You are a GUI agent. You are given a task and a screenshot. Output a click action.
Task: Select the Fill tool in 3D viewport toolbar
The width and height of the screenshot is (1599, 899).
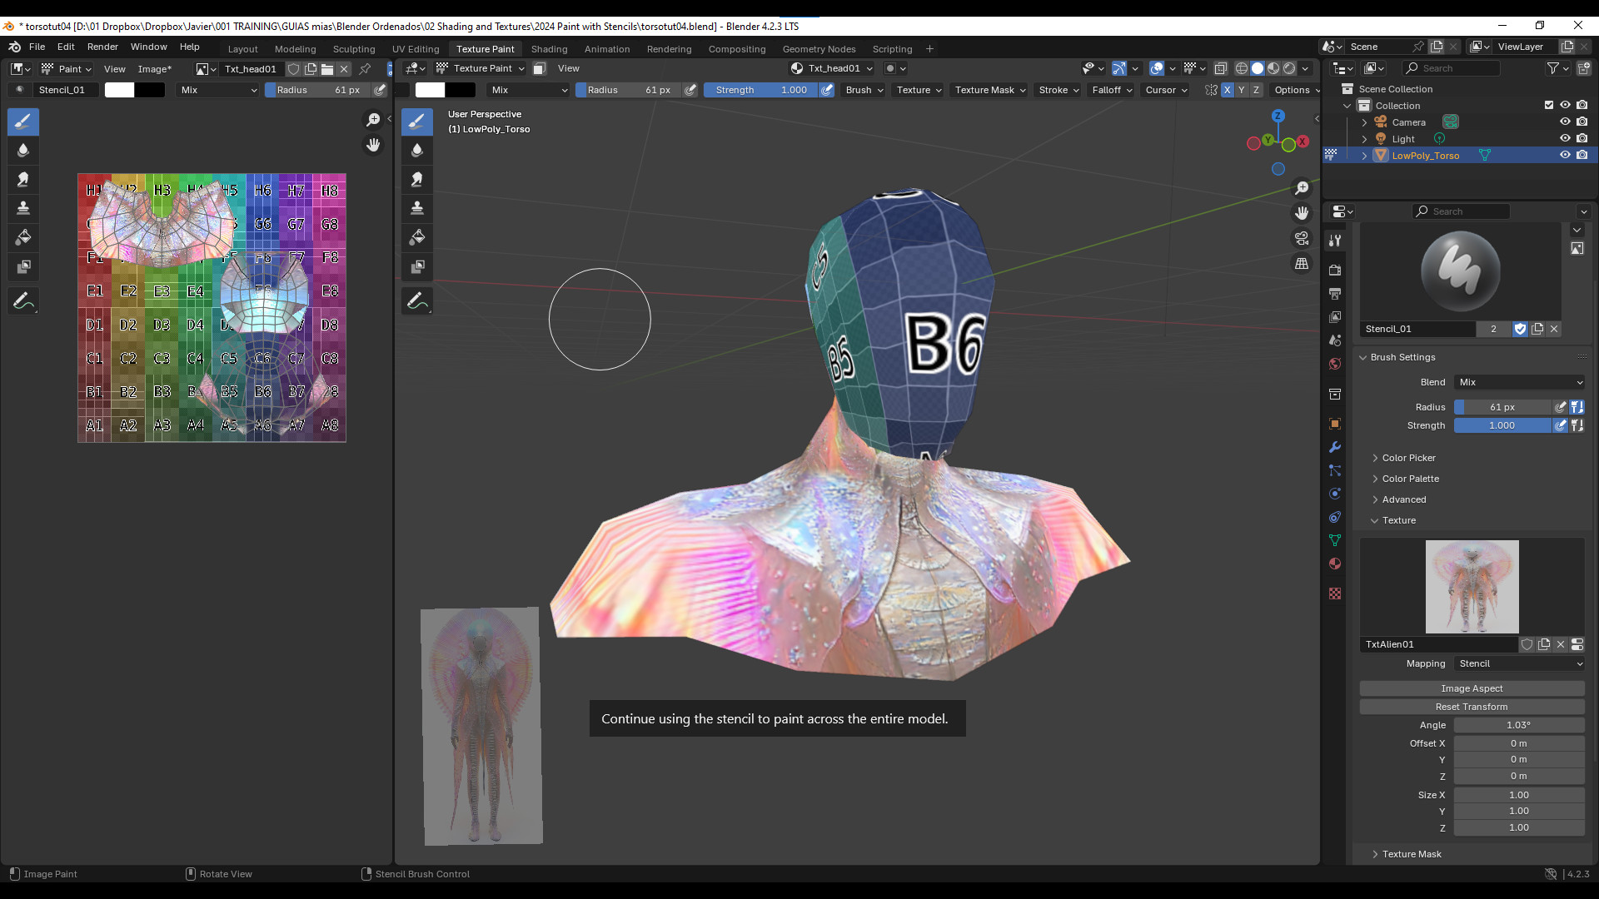click(417, 237)
